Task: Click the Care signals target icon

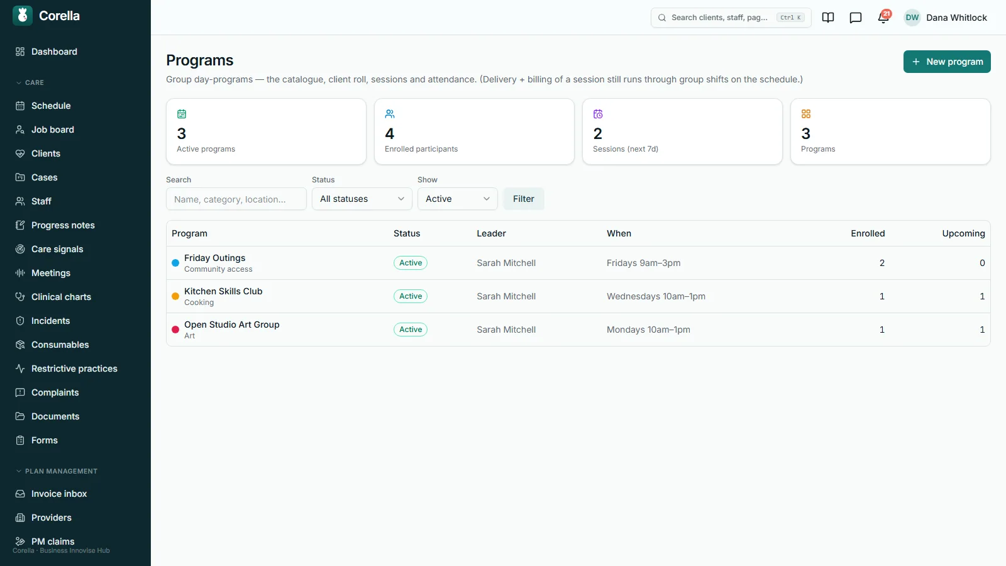Action: pyautogui.click(x=20, y=249)
